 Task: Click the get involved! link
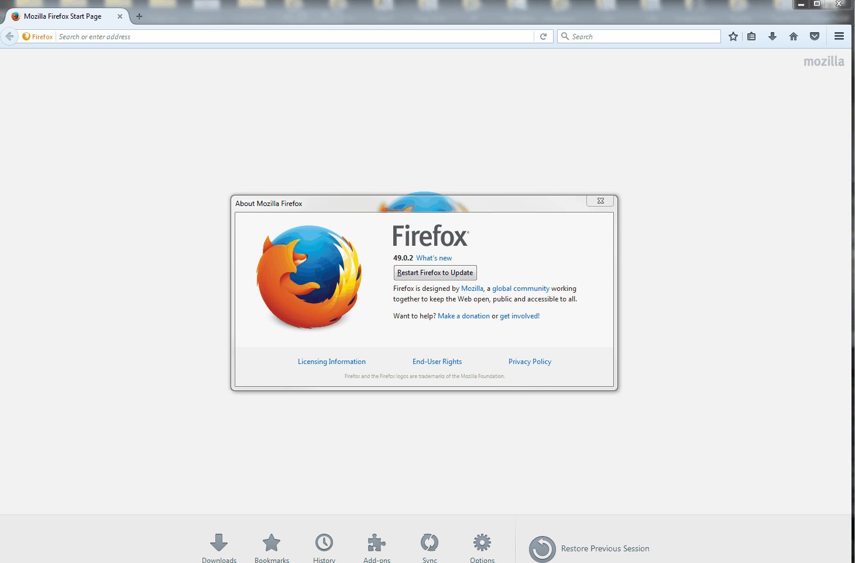pos(520,316)
